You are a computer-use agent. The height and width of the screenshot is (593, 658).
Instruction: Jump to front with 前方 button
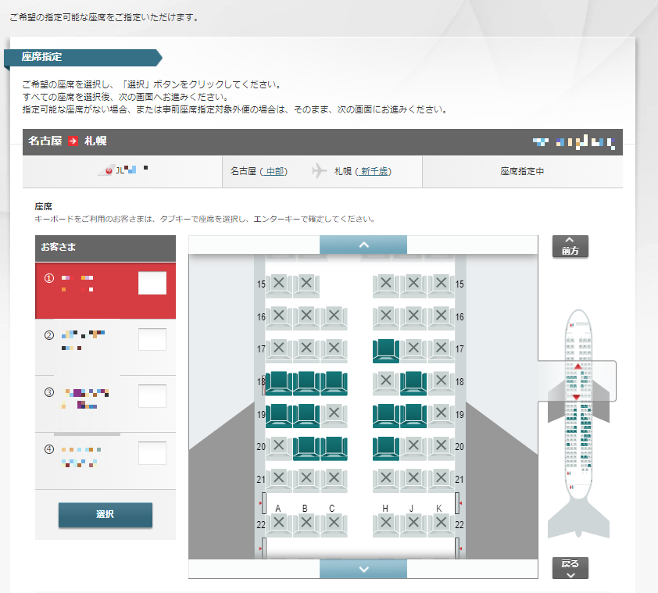pyautogui.click(x=570, y=246)
